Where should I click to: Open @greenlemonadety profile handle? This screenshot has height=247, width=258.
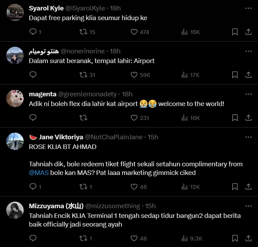[x=89, y=94]
